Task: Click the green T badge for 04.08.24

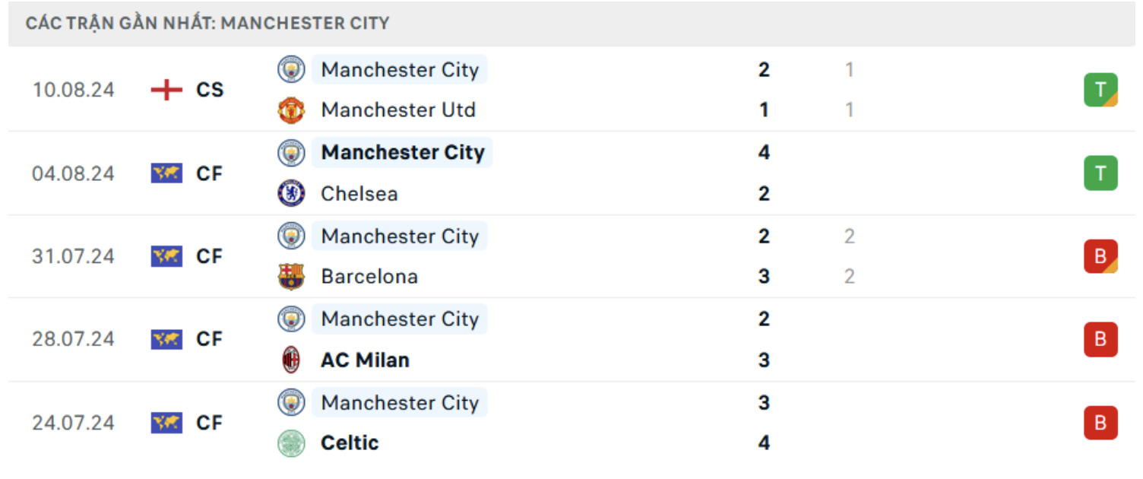Action: click(x=1100, y=173)
